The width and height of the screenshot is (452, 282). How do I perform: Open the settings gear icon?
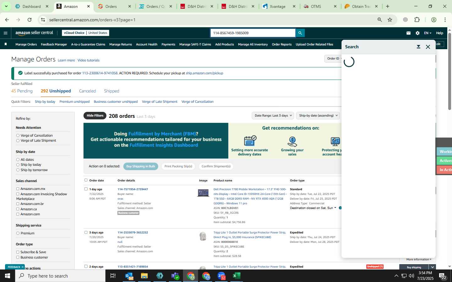(x=417, y=33)
